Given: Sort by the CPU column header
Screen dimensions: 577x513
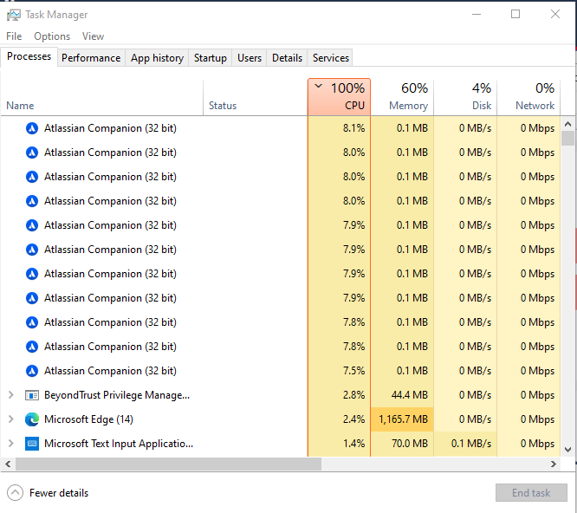Looking at the screenshot, I should click(x=339, y=97).
